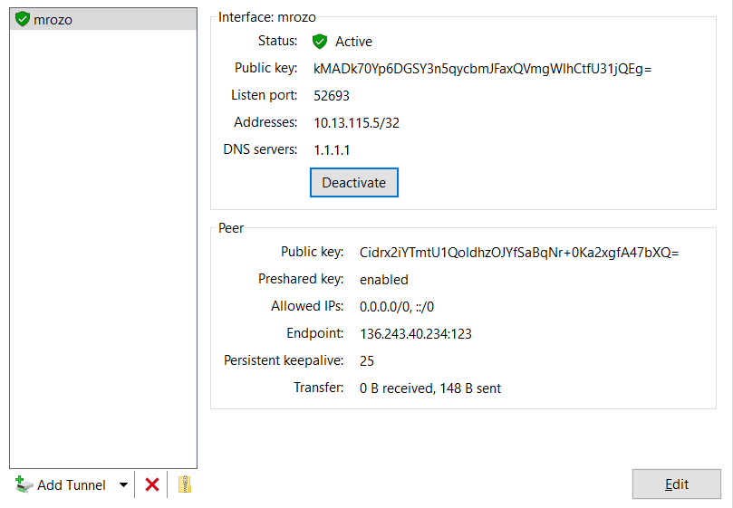Viewport: 733px width, 508px height.
Task: Select the mrozo tunnel in the list
Action: [53, 19]
